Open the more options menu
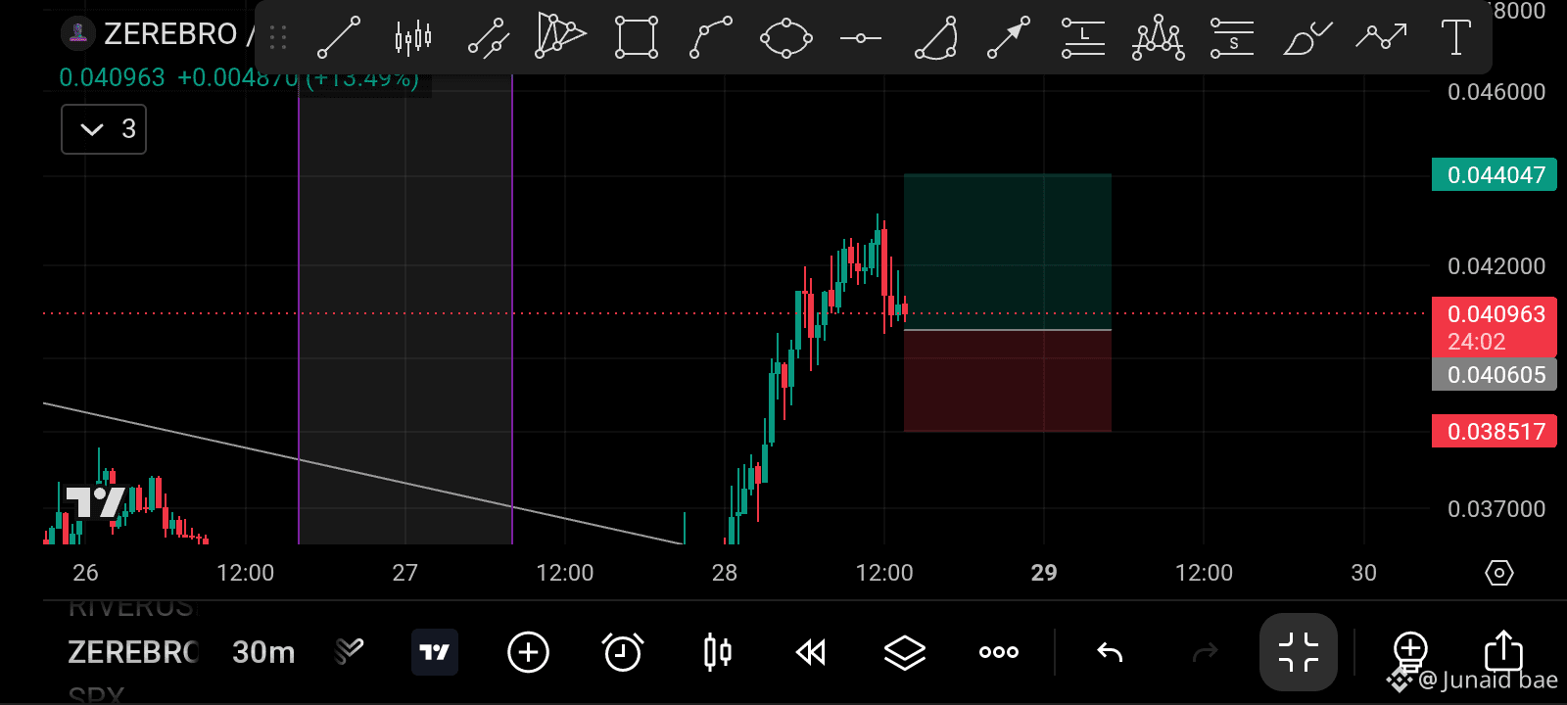The image size is (1567, 705). 999,652
